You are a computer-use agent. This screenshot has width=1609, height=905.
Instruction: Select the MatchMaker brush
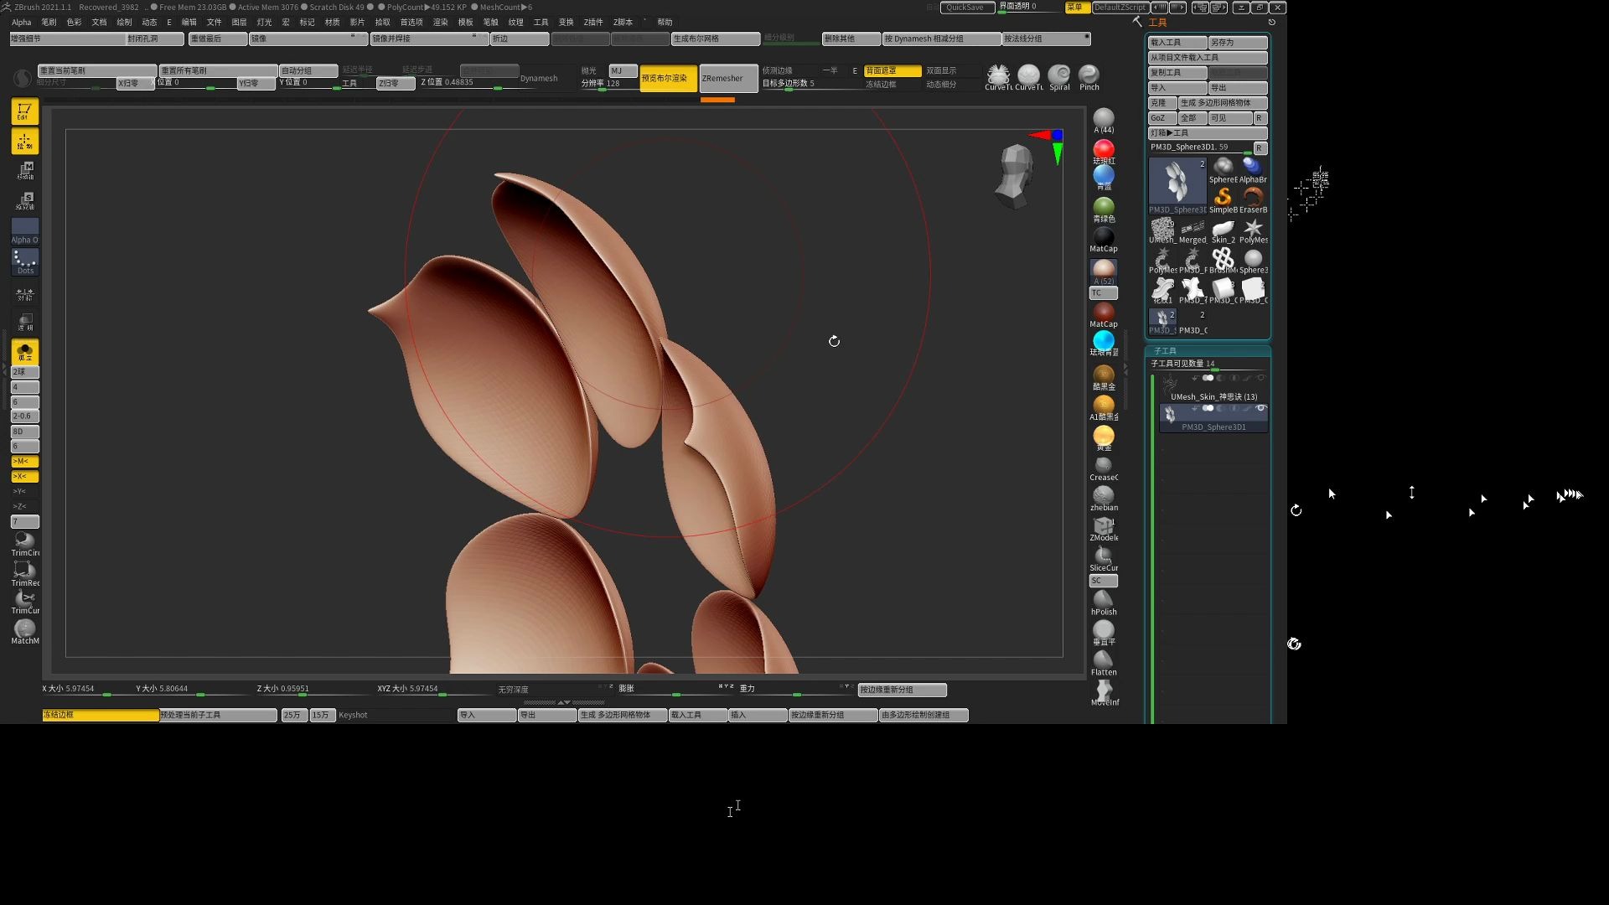pyautogui.click(x=24, y=632)
